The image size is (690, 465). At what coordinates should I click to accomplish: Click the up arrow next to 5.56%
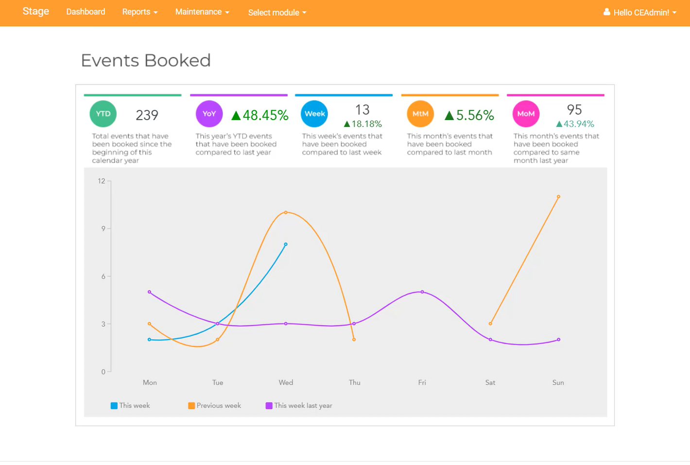point(449,116)
